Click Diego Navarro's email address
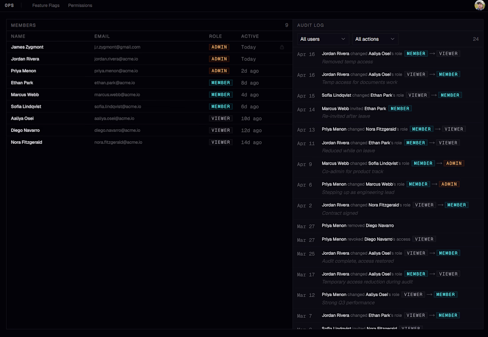488x337 pixels. [117, 131]
